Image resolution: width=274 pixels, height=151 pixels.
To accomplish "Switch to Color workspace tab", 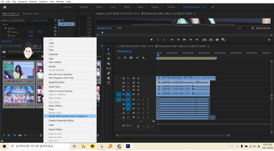I will [113, 7].
